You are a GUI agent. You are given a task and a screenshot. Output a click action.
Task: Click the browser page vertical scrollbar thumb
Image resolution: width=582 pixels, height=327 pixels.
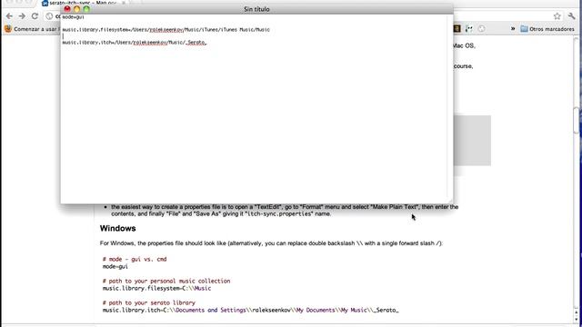(x=576, y=121)
